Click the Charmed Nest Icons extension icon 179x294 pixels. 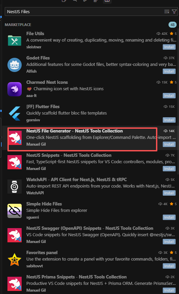tap(15, 89)
